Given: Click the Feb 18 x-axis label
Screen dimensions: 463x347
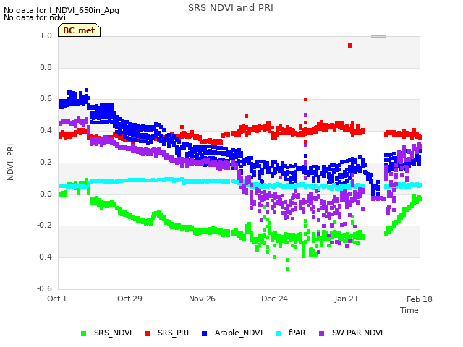Looking at the screenshot, I should (x=420, y=299).
